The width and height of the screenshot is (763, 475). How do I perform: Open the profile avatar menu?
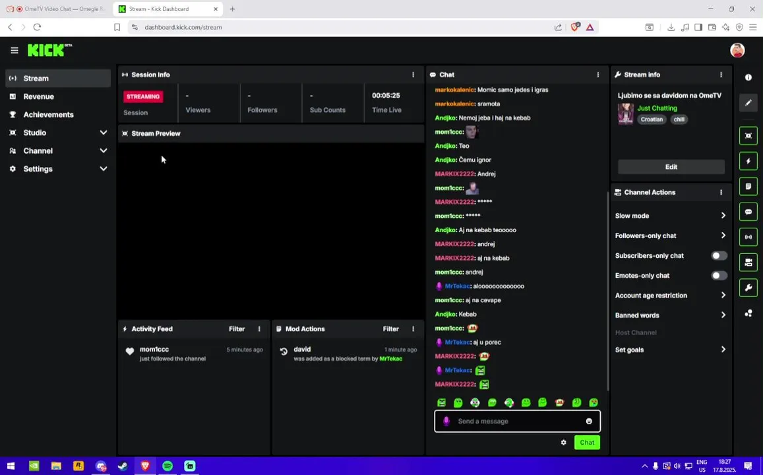pyautogui.click(x=737, y=50)
